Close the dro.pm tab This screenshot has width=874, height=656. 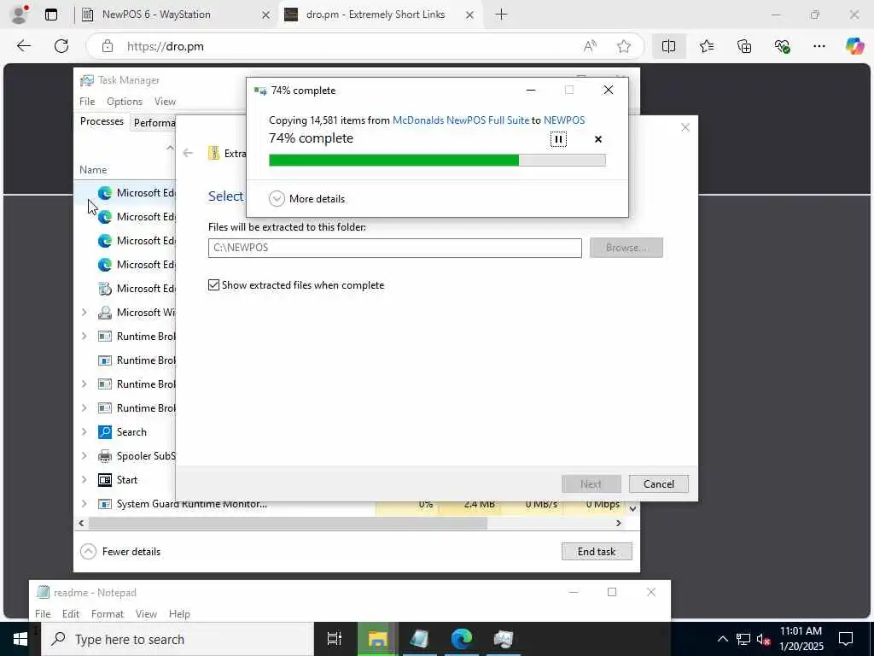pyautogui.click(x=470, y=15)
